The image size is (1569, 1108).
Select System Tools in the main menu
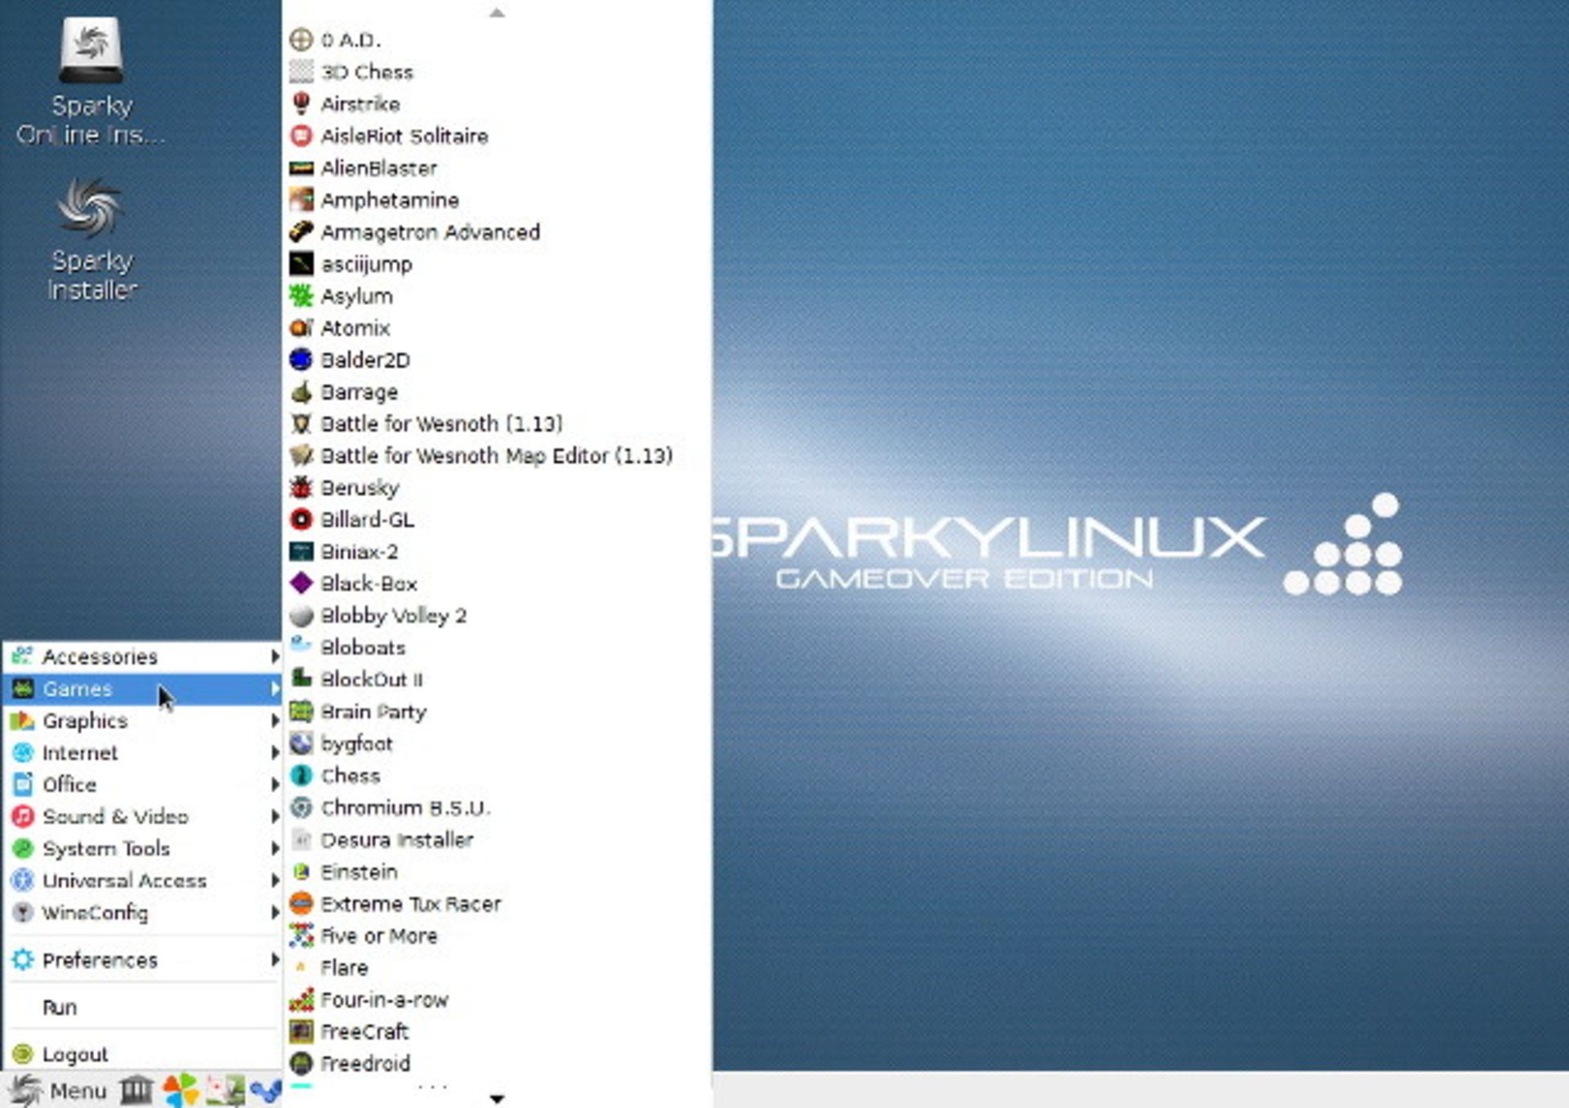click(x=108, y=849)
